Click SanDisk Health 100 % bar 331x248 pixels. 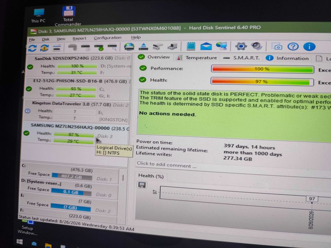point(77,66)
